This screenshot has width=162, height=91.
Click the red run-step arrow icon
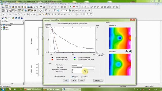[74, 7]
